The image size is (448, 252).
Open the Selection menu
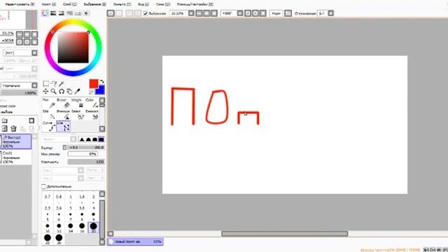click(x=95, y=4)
